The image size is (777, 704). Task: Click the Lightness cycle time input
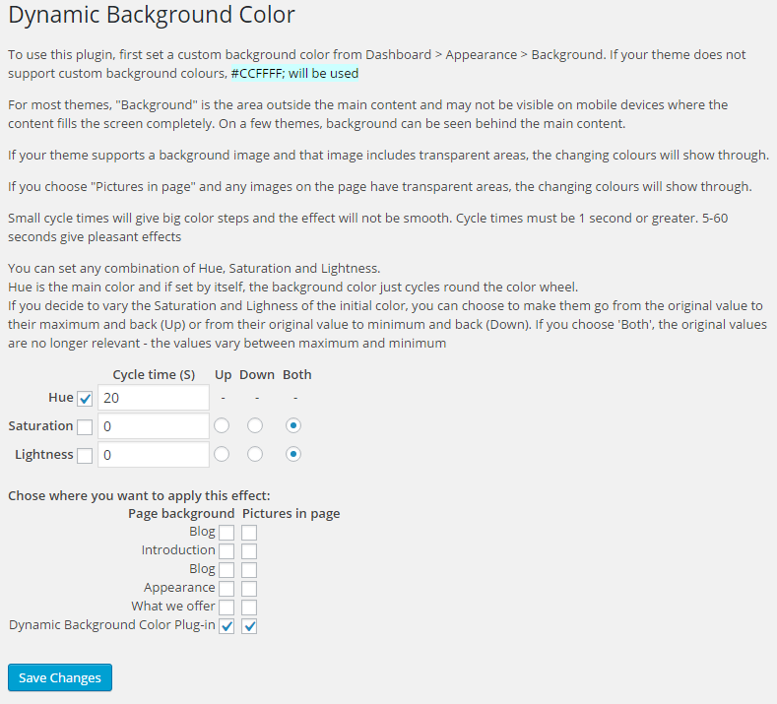coord(154,455)
